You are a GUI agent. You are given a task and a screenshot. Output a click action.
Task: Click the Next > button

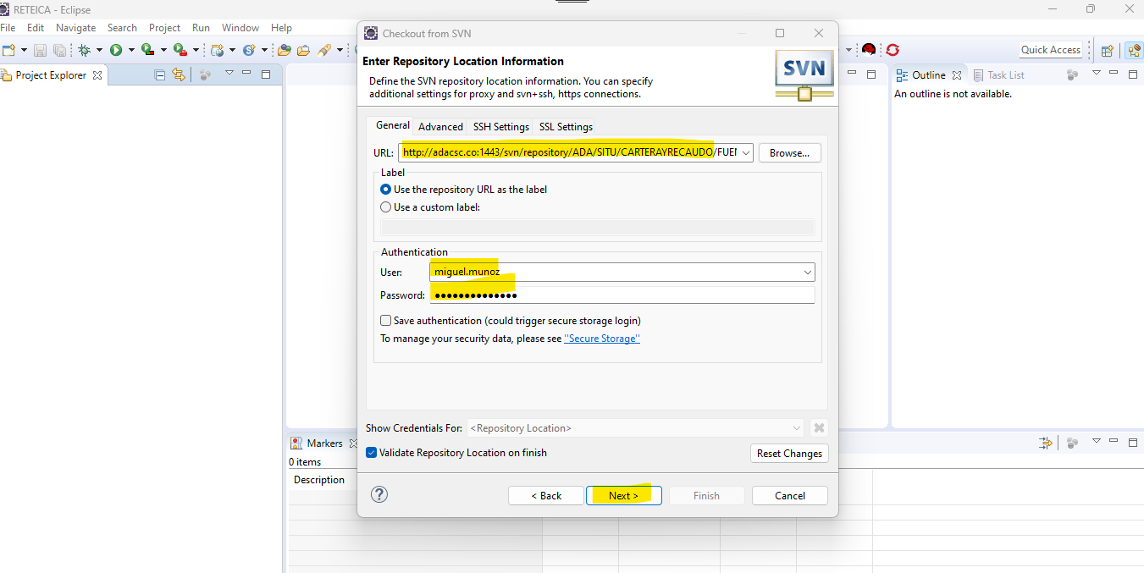click(x=623, y=495)
